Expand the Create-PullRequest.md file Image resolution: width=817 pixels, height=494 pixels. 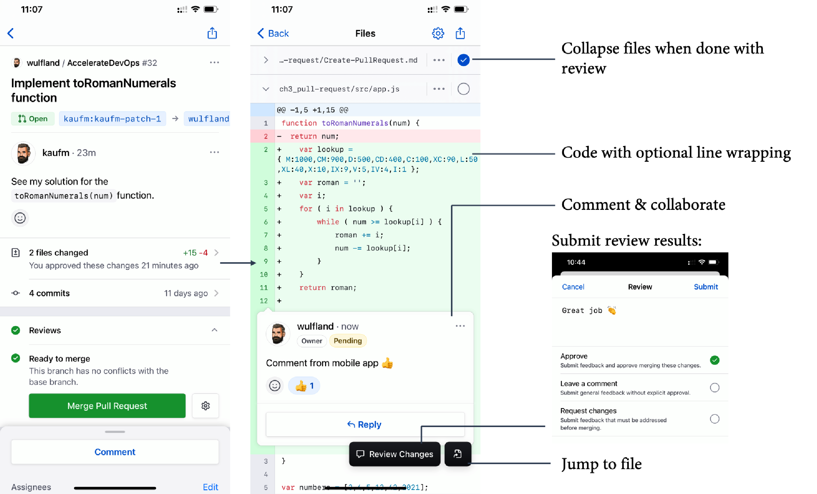(x=266, y=60)
